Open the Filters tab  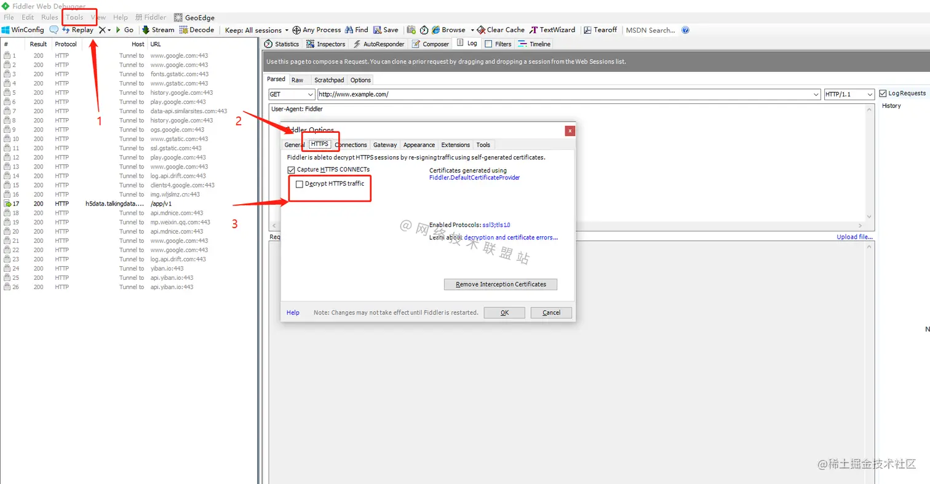(498, 44)
